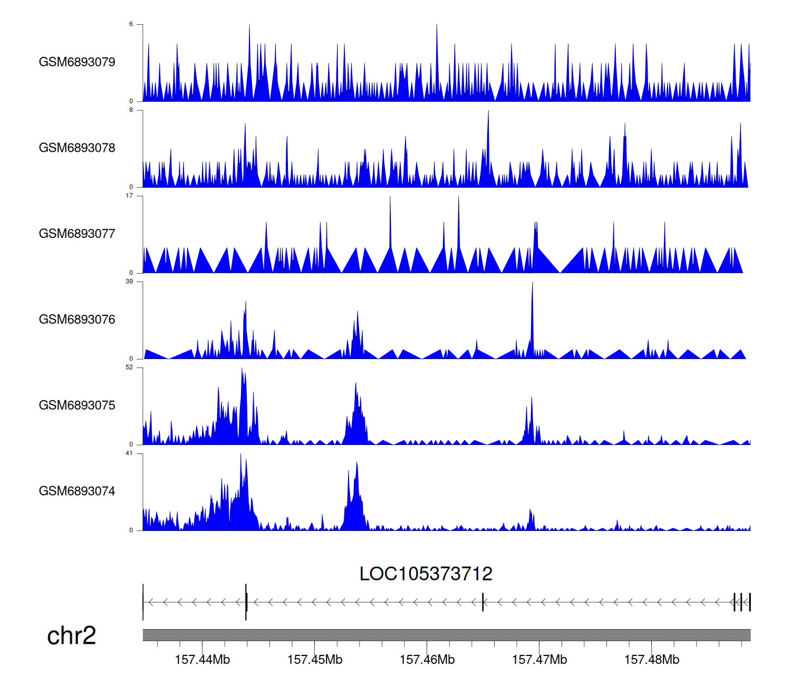
Task: Click the chr2 chromosome label
Action: pos(72,636)
